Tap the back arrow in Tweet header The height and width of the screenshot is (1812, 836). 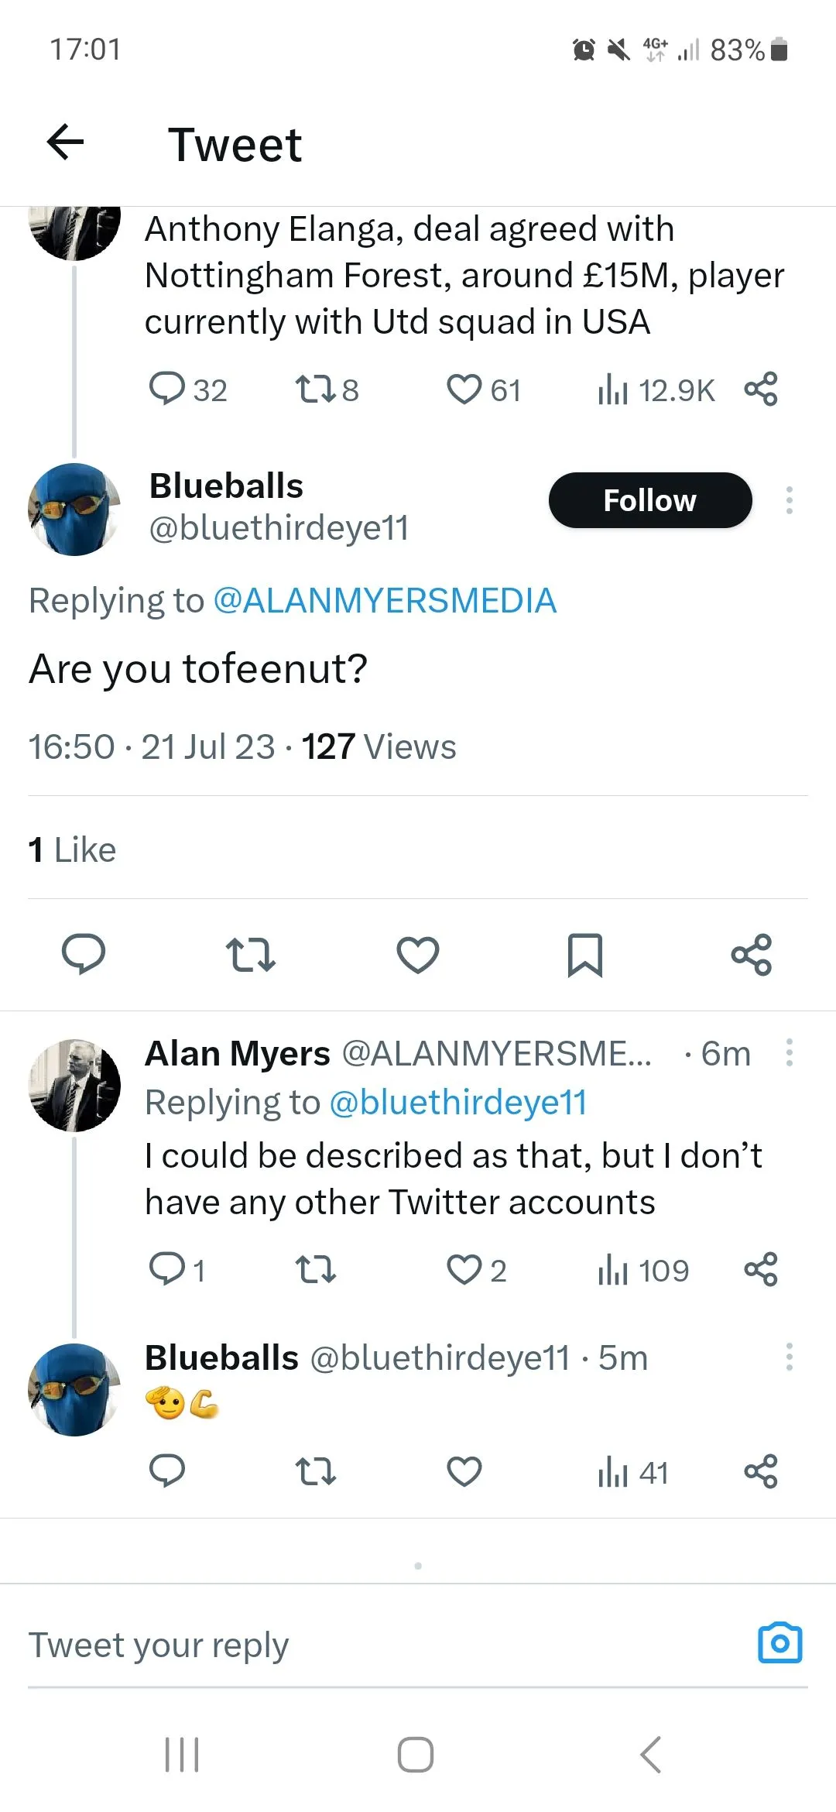[65, 142]
